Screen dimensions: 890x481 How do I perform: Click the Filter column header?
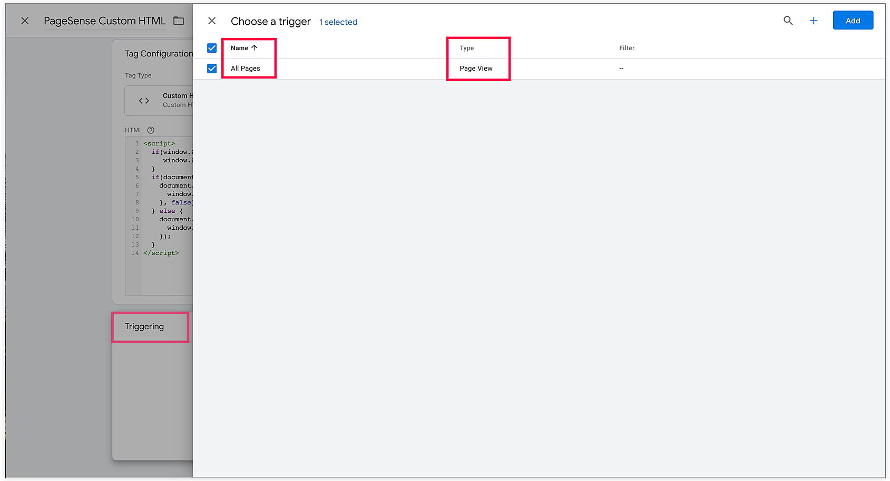point(627,48)
